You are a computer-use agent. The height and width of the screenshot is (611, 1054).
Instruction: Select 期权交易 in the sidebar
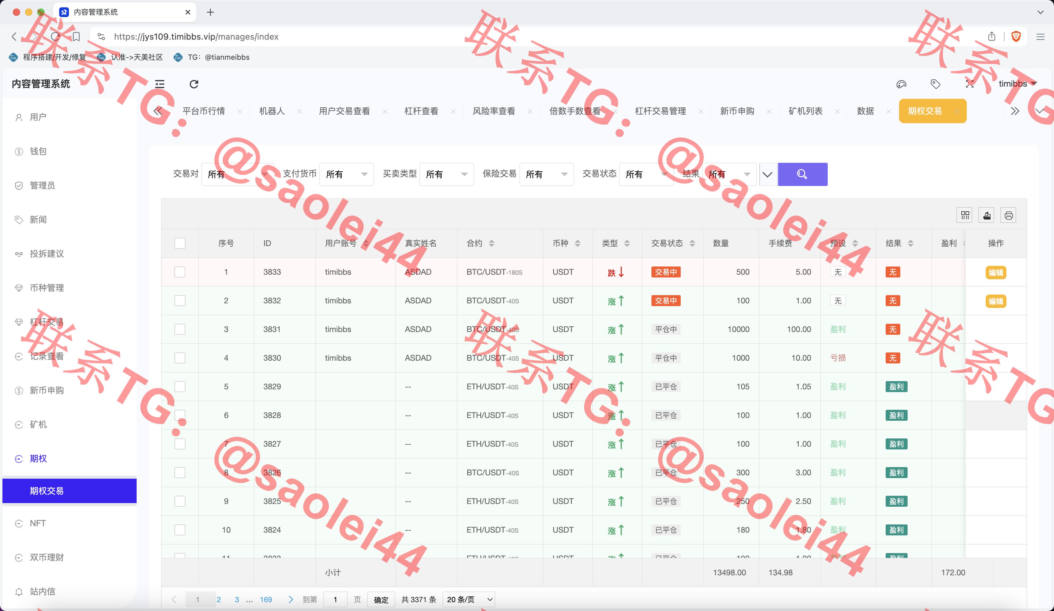tap(70, 491)
